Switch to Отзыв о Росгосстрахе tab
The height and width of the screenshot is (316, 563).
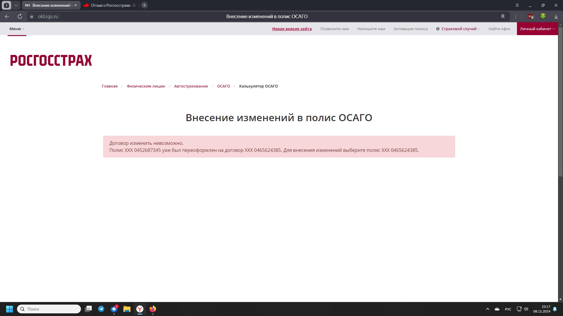[110, 5]
